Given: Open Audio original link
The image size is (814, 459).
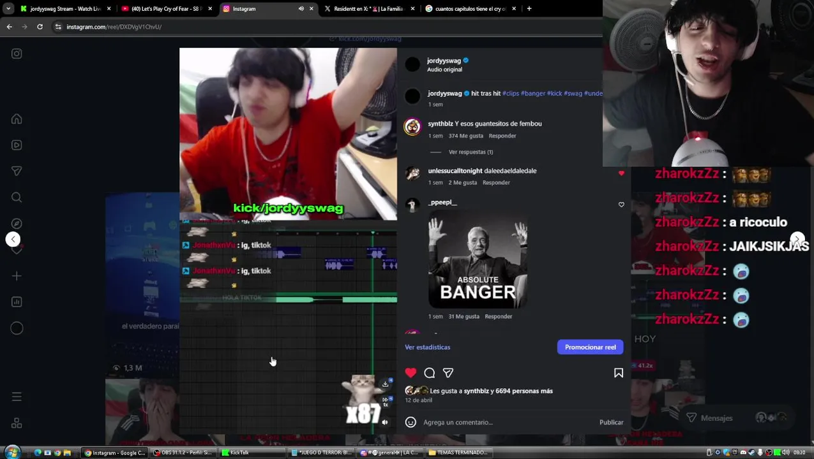Looking at the screenshot, I should click(444, 69).
